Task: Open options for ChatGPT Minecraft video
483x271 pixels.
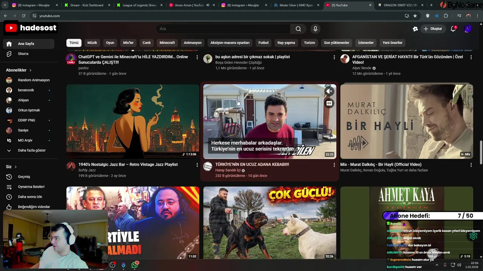Action: [197, 57]
